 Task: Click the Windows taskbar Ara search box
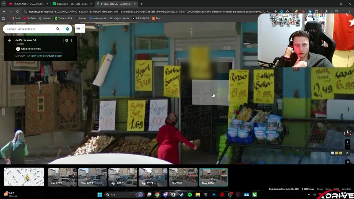[x=125, y=195]
